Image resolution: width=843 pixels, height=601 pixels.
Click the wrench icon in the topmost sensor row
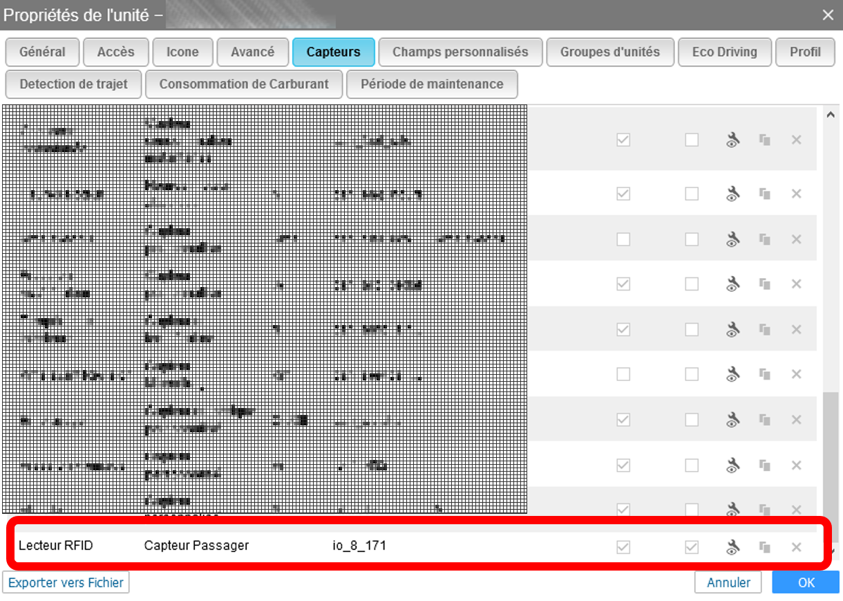732,140
